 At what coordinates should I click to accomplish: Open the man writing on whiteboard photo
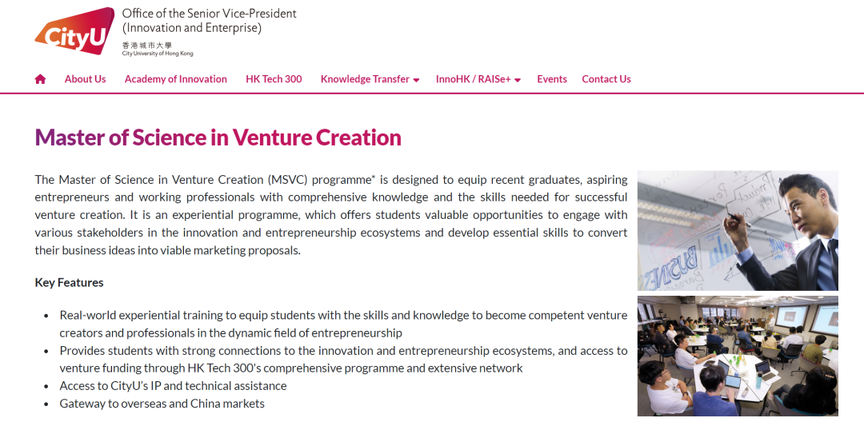(737, 230)
